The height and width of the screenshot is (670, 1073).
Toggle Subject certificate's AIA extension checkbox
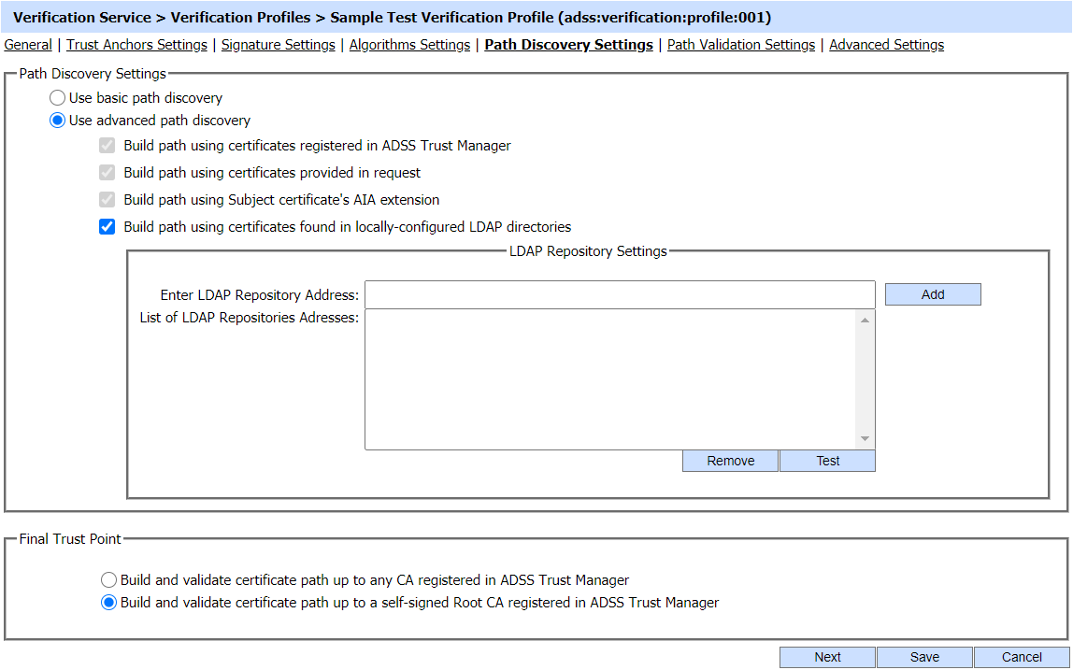pos(107,200)
